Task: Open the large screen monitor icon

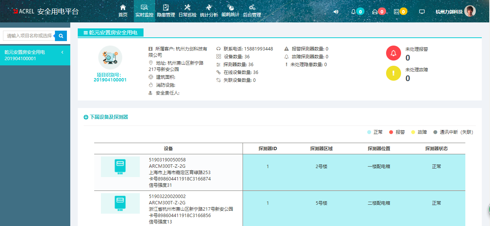Action: [x=422, y=12]
